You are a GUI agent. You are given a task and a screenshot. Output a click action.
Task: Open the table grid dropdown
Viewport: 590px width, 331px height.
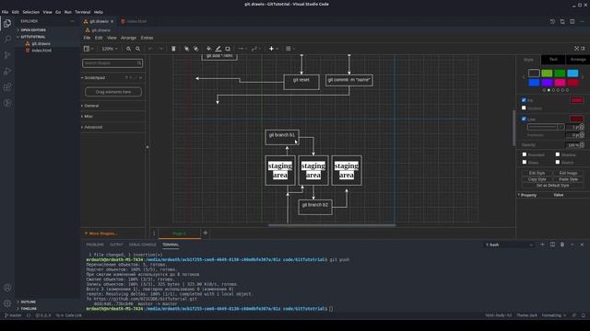(x=290, y=49)
